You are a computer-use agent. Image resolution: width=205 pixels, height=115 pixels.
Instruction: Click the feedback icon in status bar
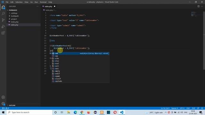point(198,108)
